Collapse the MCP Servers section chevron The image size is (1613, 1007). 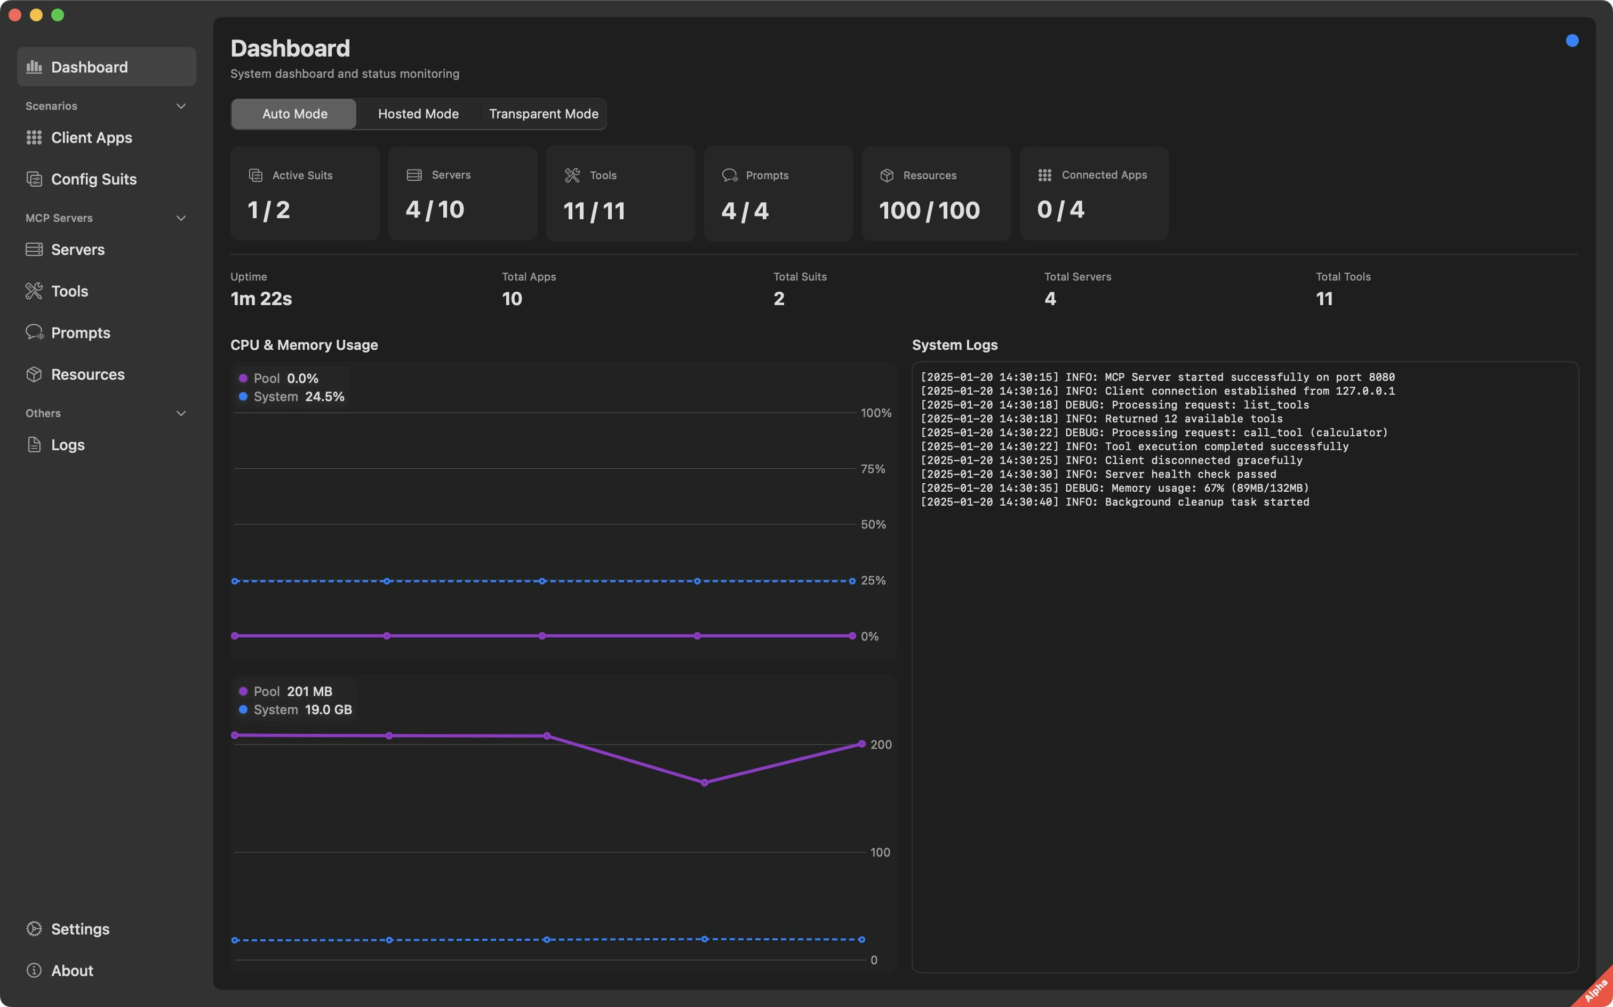tap(180, 218)
